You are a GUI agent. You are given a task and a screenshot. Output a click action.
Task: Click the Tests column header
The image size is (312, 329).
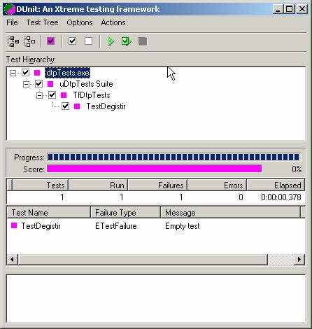click(41, 185)
